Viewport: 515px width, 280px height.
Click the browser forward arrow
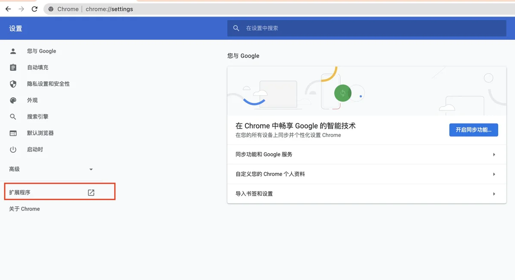tap(21, 9)
